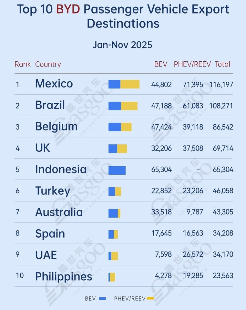Click Indonesia's solid blue bar

pos(117,170)
